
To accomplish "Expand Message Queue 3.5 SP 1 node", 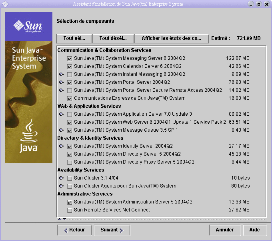I will [x=62, y=130].
